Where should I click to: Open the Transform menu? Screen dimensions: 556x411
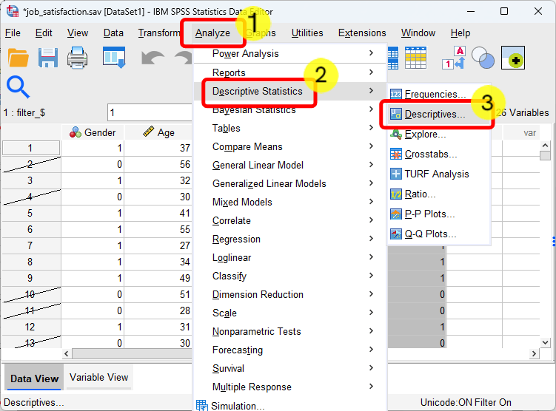pos(159,33)
